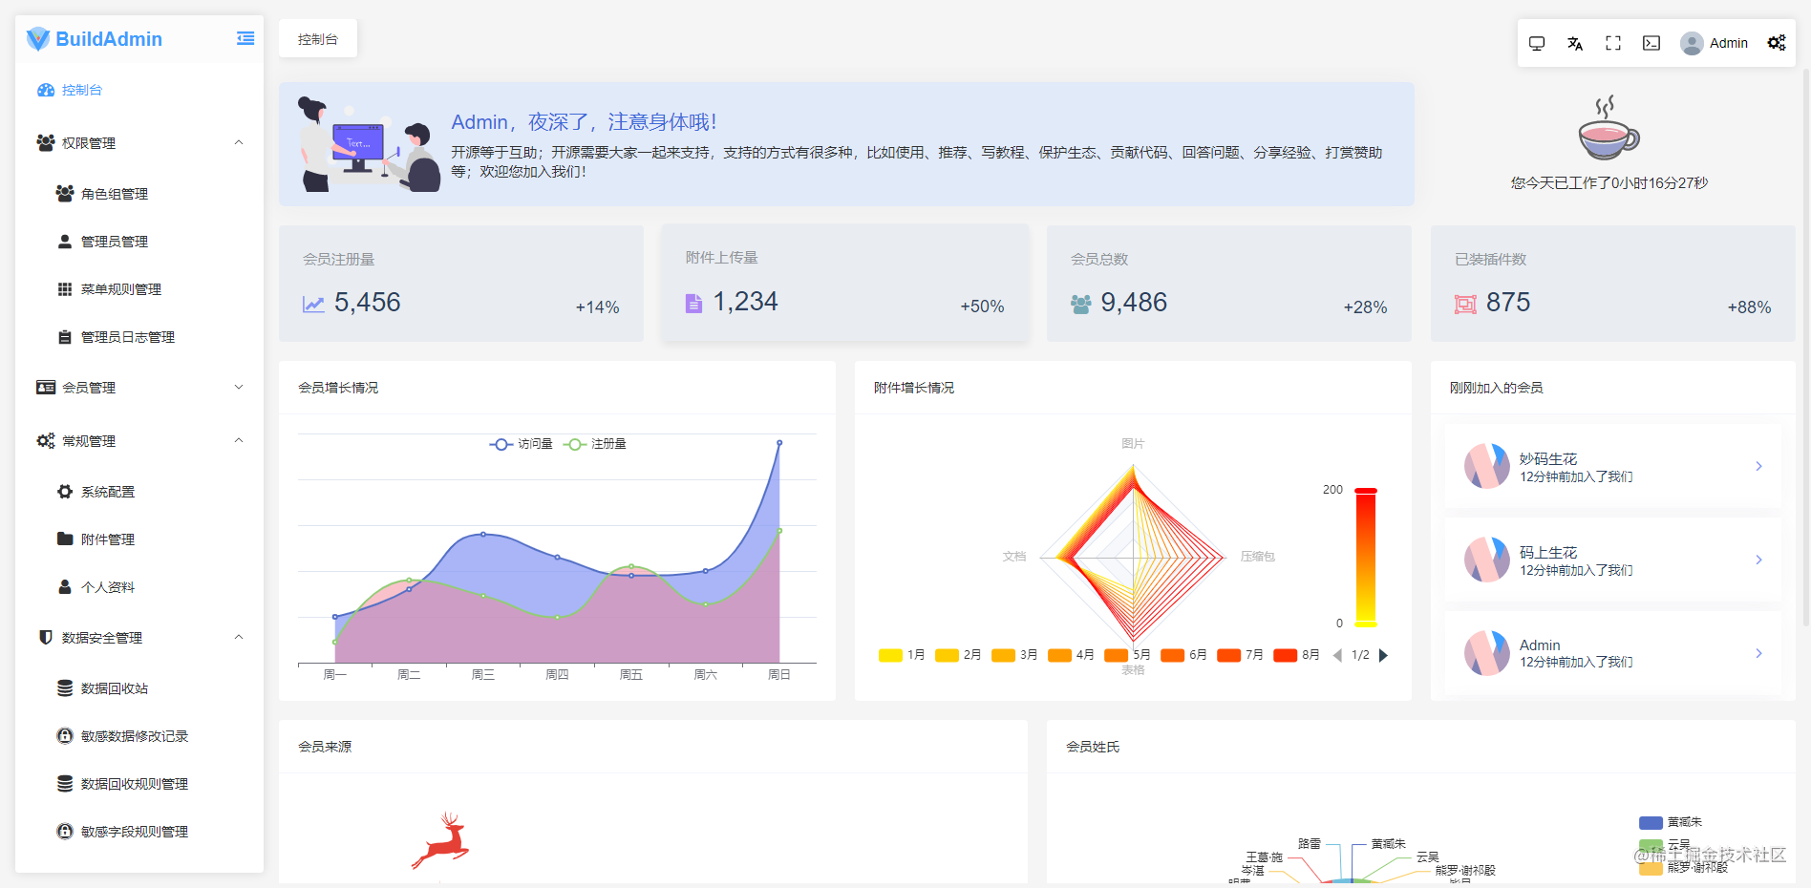1811x888 pixels.
Task: Click the 数据回收规则管理 database icon
Action: [65, 783]
